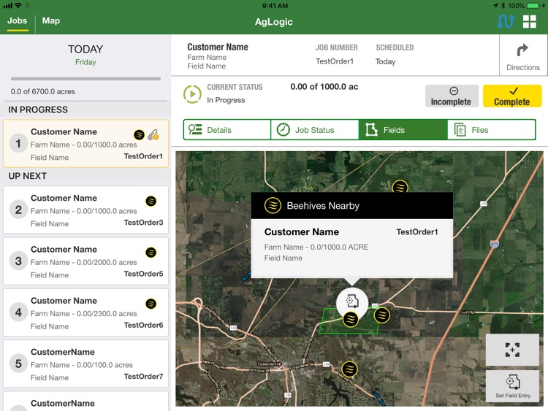The image size is (548, 411).
Task: Open the Job Status tab
Action: 315,130
